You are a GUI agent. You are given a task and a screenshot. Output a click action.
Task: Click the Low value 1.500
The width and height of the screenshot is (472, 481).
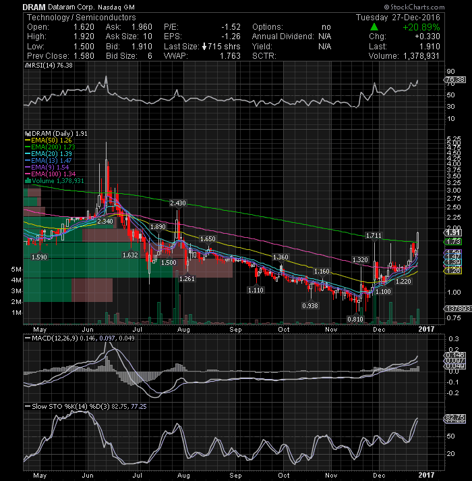click(84, 47)
